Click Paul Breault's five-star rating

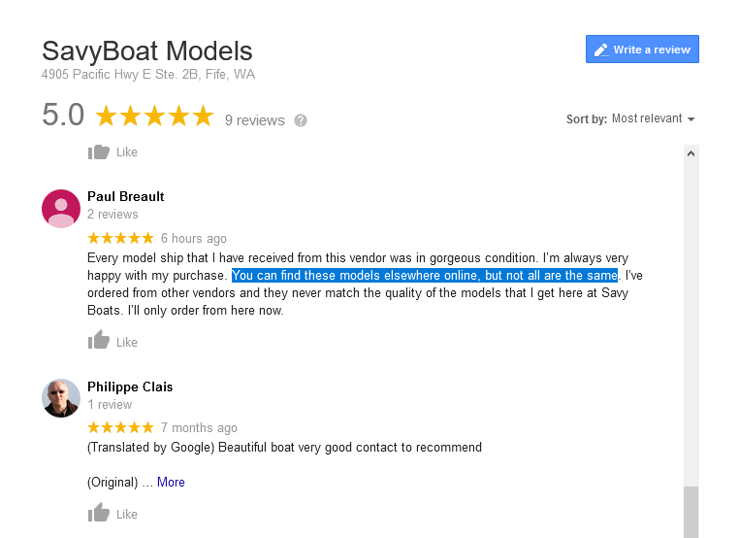click(x=120, y=238)
